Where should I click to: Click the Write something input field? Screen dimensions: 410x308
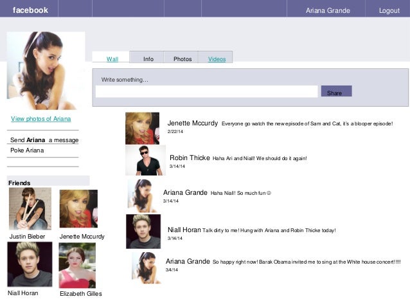point(206,91)
